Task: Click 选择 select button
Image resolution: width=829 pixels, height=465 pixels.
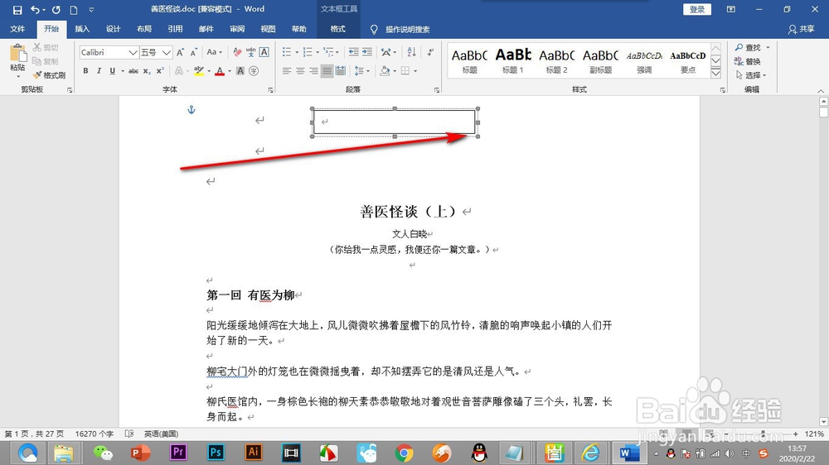Action: [x=751, y=75]
